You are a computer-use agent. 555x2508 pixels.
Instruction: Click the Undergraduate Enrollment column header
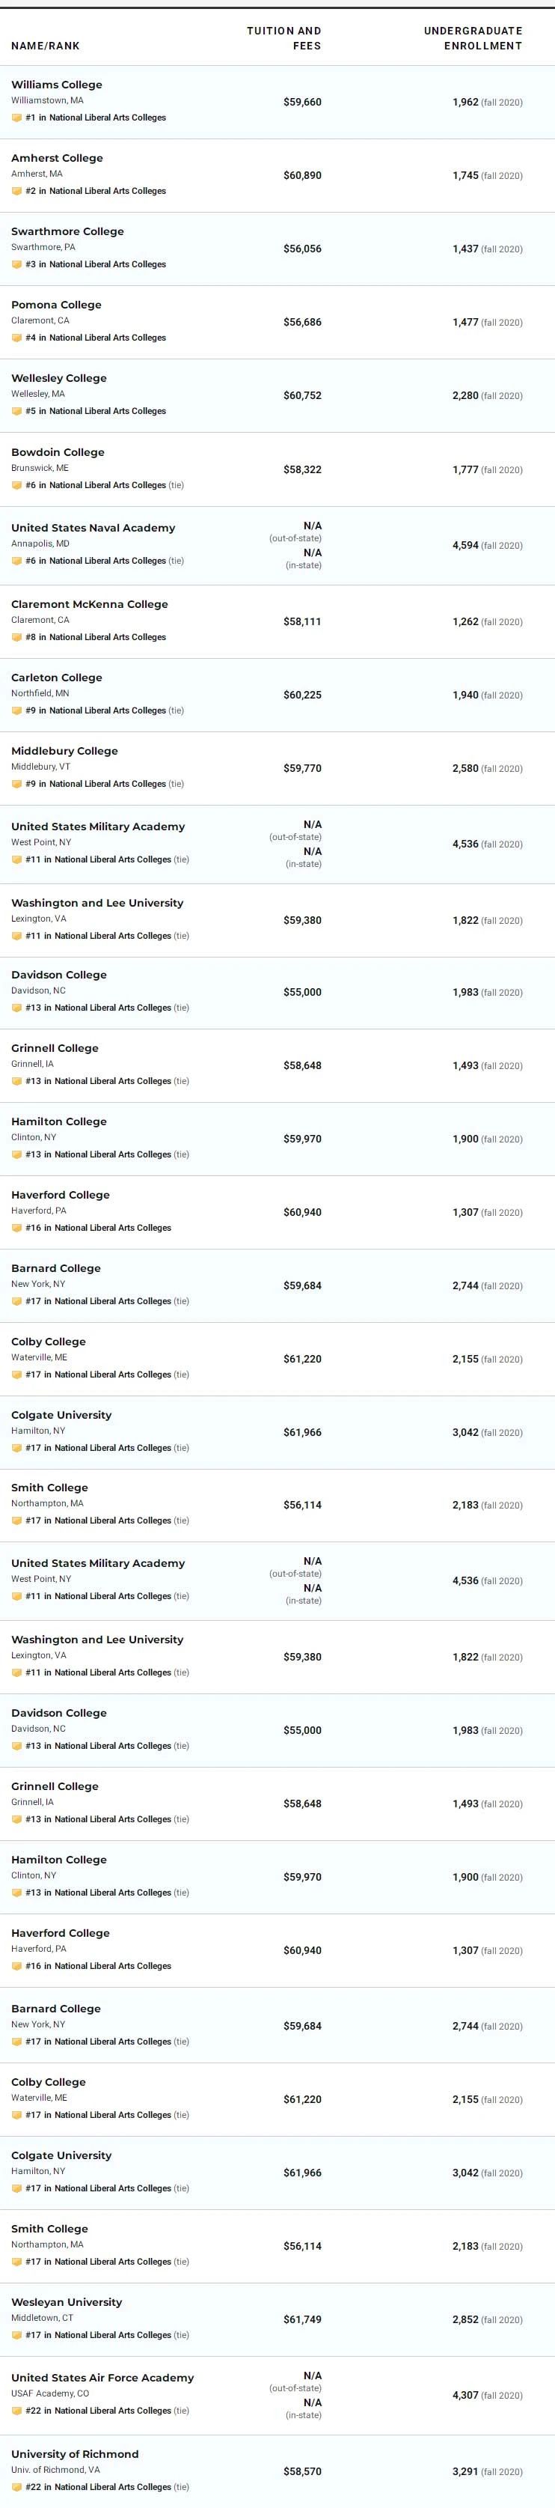473,38
